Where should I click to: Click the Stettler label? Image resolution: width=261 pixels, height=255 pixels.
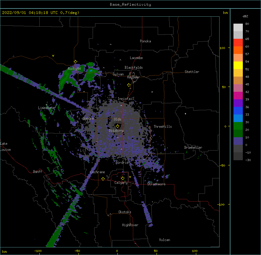click(x=192, y=72)
